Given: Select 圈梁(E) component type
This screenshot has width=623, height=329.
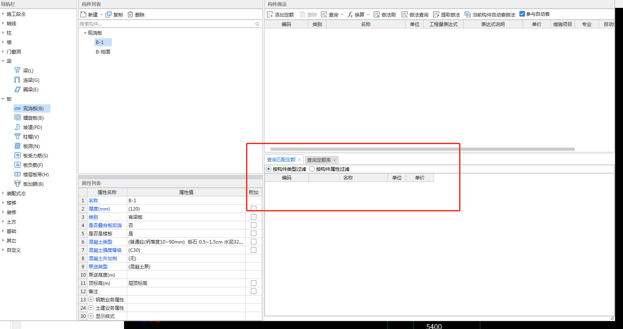Looking at the screenshot, I should 31,89.
